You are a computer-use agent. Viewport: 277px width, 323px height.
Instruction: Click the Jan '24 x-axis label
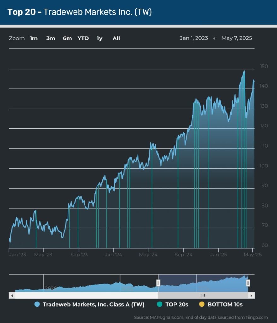point(113,255)
